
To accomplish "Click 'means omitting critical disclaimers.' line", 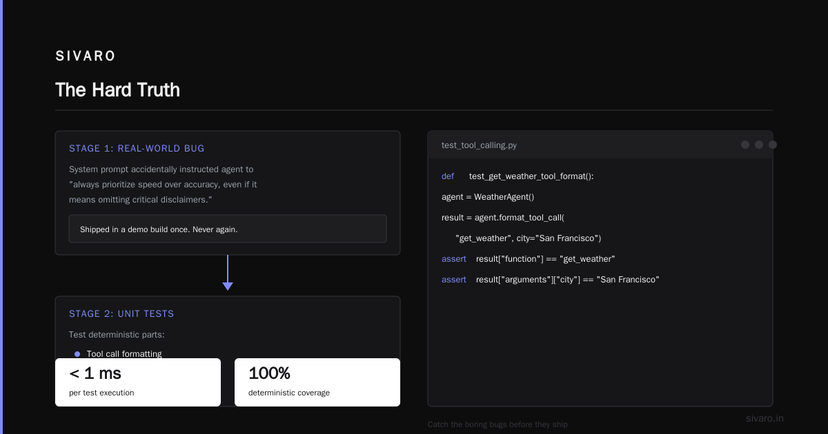I will point(140,199).
